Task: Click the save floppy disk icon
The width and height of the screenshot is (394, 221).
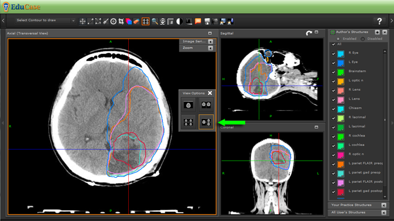Action: [207, 22]
